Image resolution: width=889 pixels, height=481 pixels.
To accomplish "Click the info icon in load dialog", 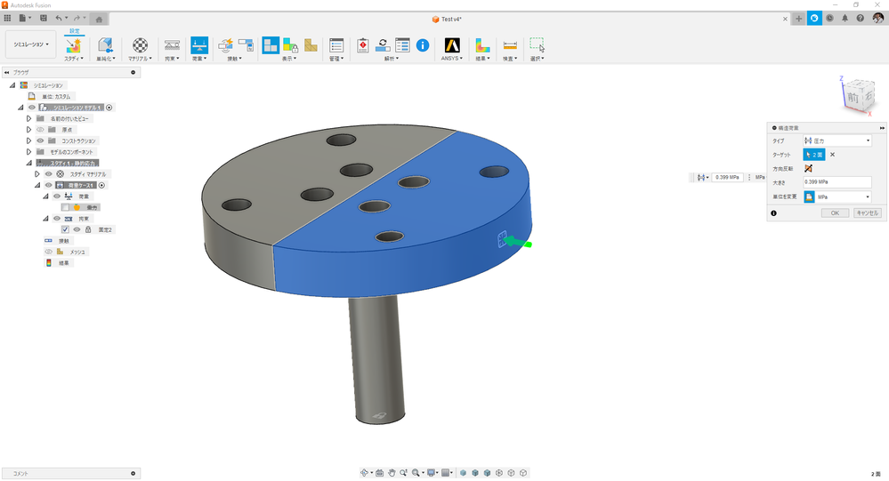I will 773,213.
